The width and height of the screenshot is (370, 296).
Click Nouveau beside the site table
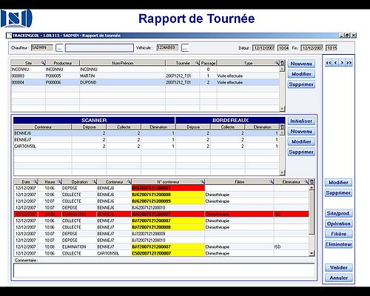click(301, 64)
